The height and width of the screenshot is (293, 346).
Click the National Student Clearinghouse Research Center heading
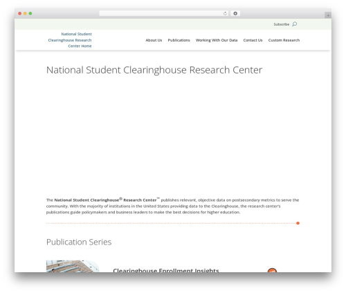click(154, 70)
